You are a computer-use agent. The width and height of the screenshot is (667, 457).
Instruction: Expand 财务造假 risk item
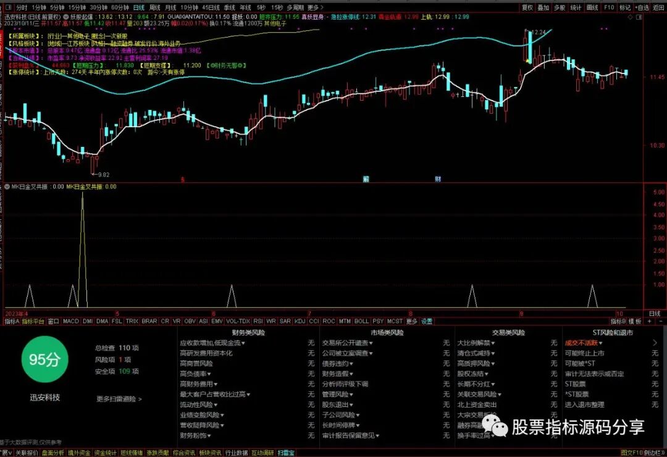pyautogui.click(x=337, y=374)
